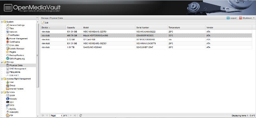Open the Time clock icon
The image size is (256, 118).
(x=7, y=28)
